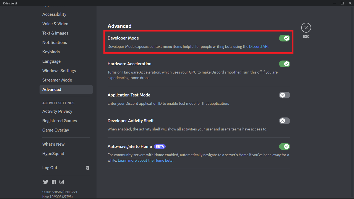This screenshot has height=199, width=354.
Task: Go to Registered Games
Action: 66,121
